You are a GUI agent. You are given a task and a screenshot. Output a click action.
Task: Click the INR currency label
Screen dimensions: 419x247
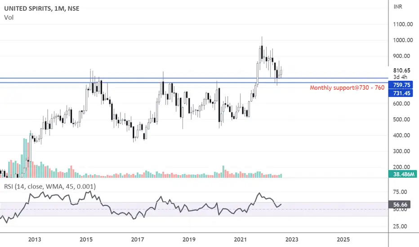tap(397, 7)
